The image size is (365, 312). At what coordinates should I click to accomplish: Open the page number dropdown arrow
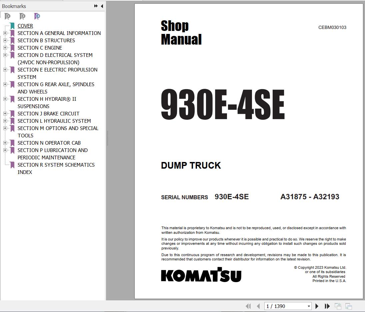(x=309, y=306)
